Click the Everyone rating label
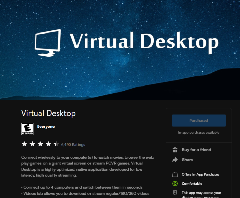240x198 pixels. point(46,127)
